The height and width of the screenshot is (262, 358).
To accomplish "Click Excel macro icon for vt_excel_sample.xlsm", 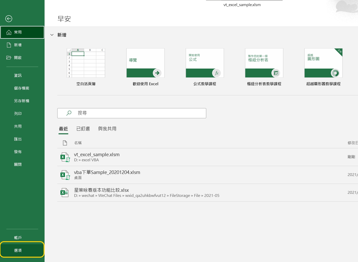I will [x=65, y=157].
